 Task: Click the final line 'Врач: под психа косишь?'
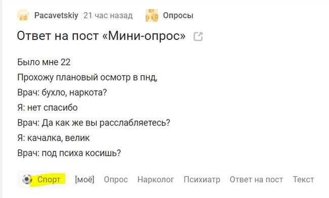69,153
